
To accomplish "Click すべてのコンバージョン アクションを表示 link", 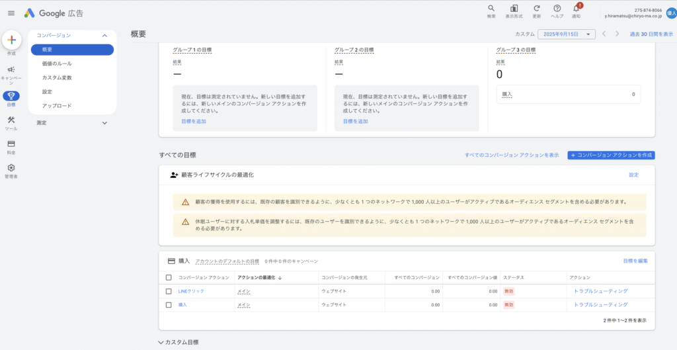I will pyautogui.click(x=511, y=155).
